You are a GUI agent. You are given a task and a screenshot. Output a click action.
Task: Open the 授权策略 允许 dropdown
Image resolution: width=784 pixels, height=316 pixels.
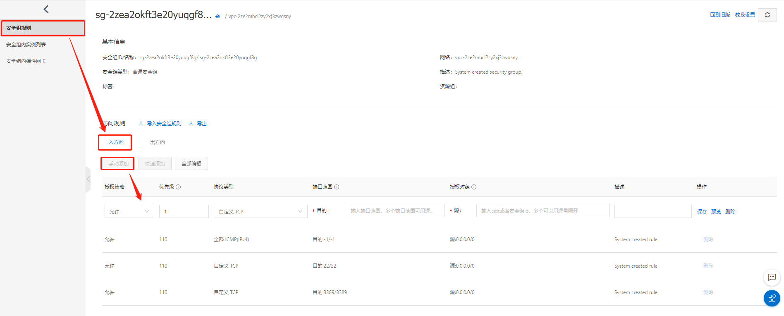coord(129,211)
